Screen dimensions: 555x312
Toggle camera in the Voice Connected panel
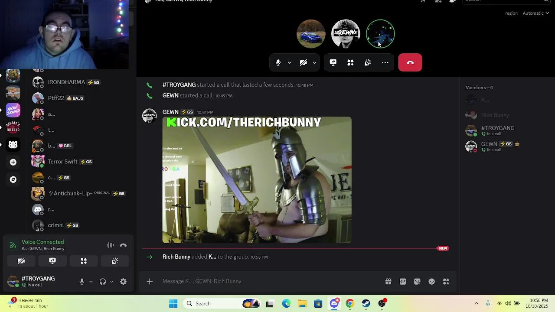coord(21,261)
